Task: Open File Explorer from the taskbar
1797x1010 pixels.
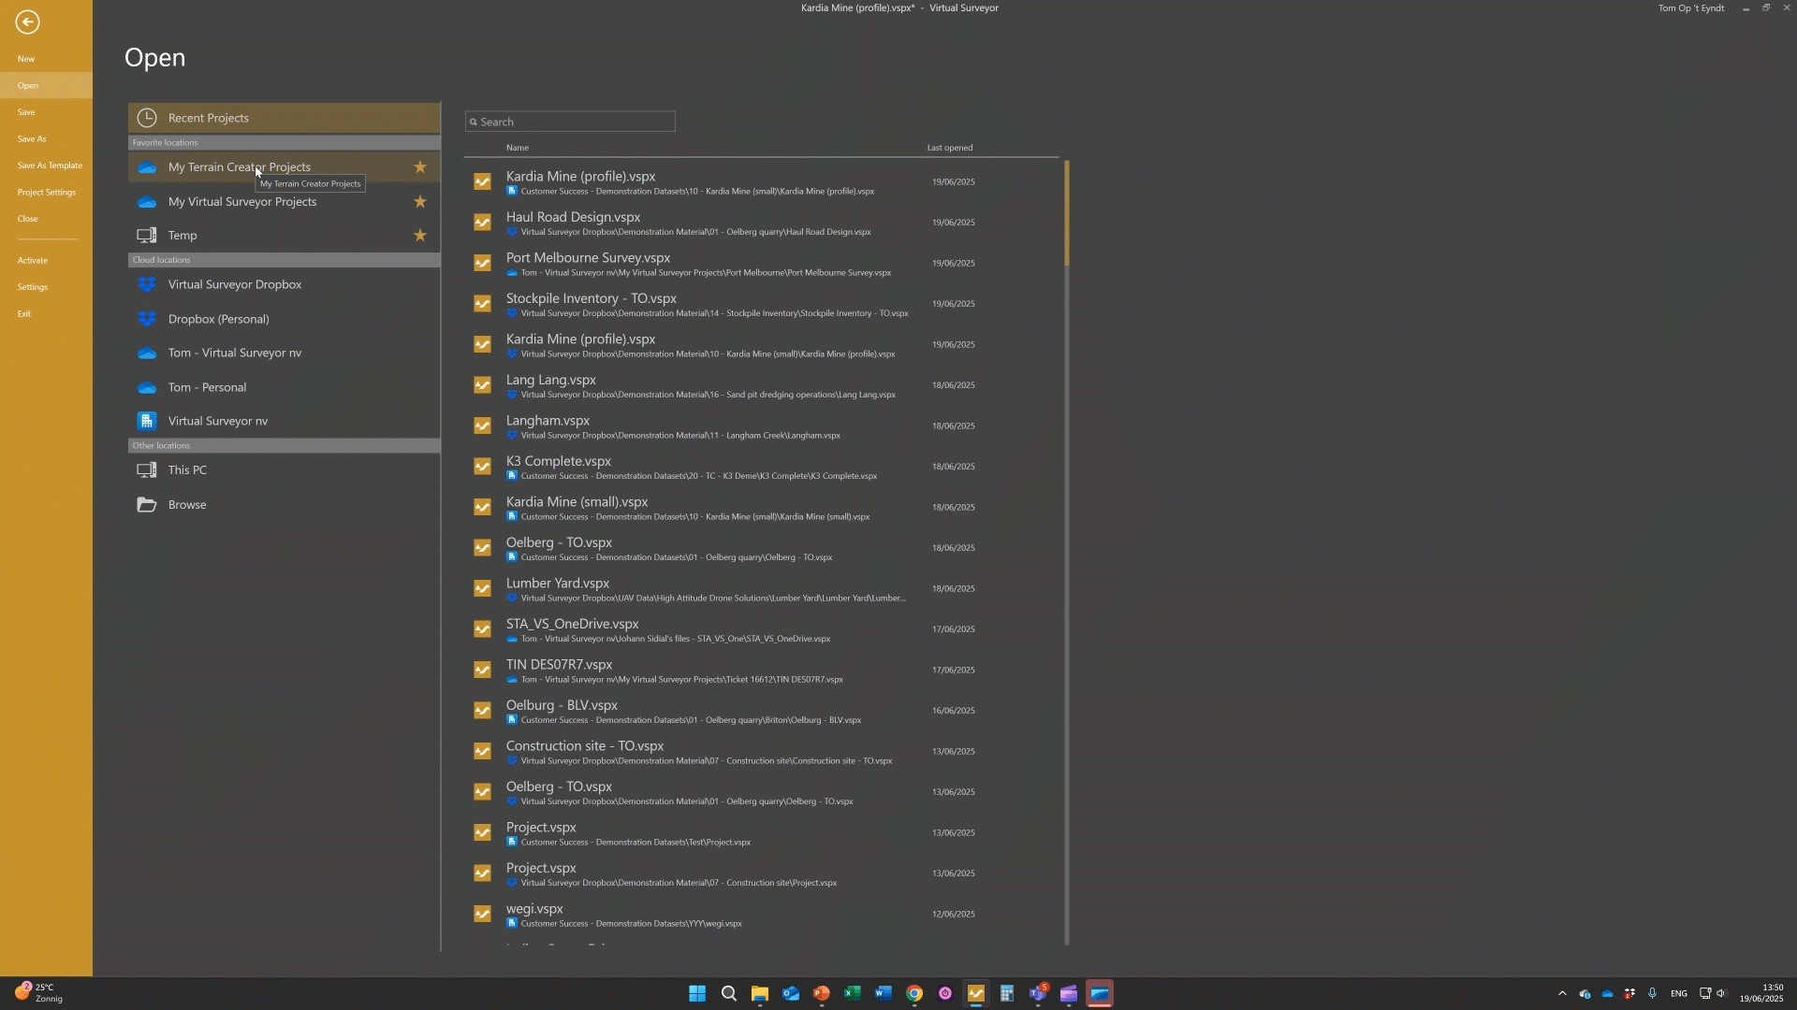Action: pos(759,993)
